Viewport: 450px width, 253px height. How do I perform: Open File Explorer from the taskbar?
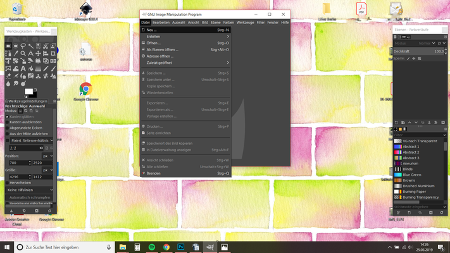click(123, 247)
